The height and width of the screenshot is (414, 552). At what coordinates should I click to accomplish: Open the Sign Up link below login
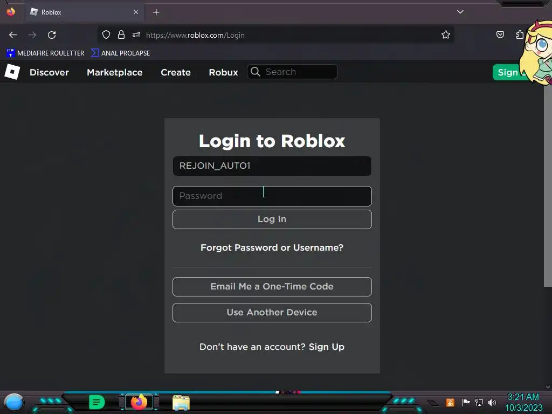(326, 347)
